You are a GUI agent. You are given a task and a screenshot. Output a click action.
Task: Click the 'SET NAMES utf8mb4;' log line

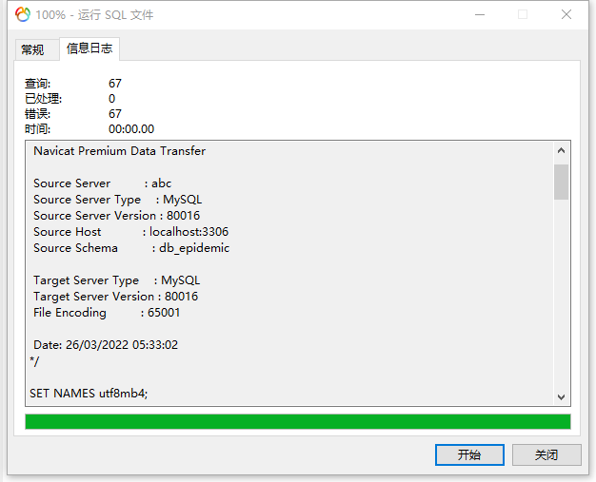click(x=89, y=394)
